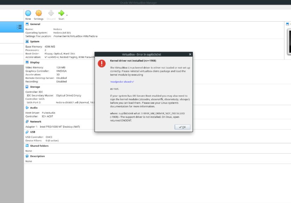This screenshot has width=291, height=203.
Task: Click the General section icon
Action: point(27,24)
